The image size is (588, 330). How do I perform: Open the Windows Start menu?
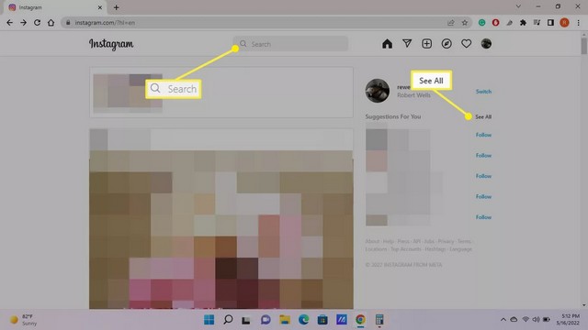click(x=209, y=320)
